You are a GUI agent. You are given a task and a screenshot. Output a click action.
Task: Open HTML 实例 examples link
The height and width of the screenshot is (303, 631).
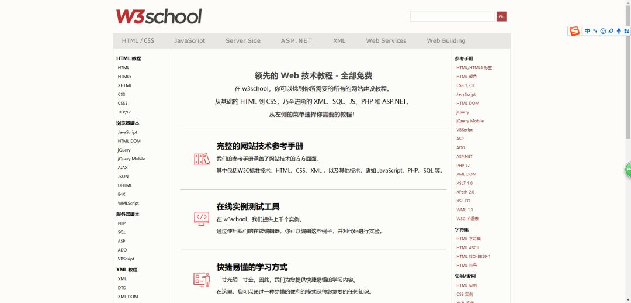466,285
